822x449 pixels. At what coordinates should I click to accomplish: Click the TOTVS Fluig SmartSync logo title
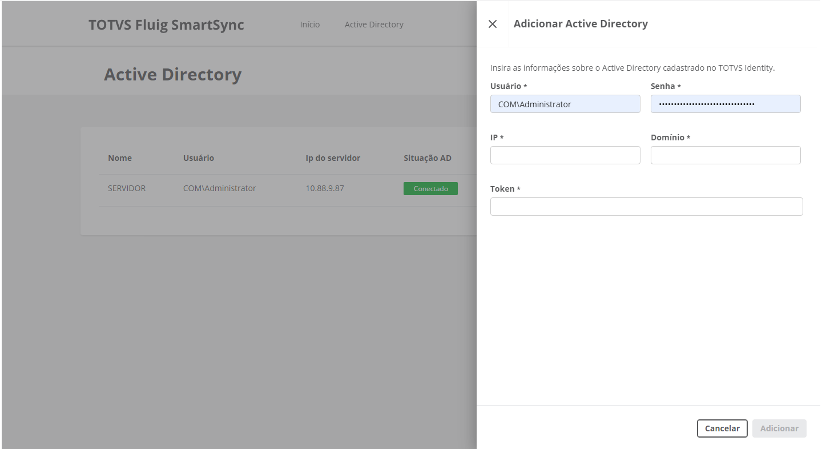(166, 25)
